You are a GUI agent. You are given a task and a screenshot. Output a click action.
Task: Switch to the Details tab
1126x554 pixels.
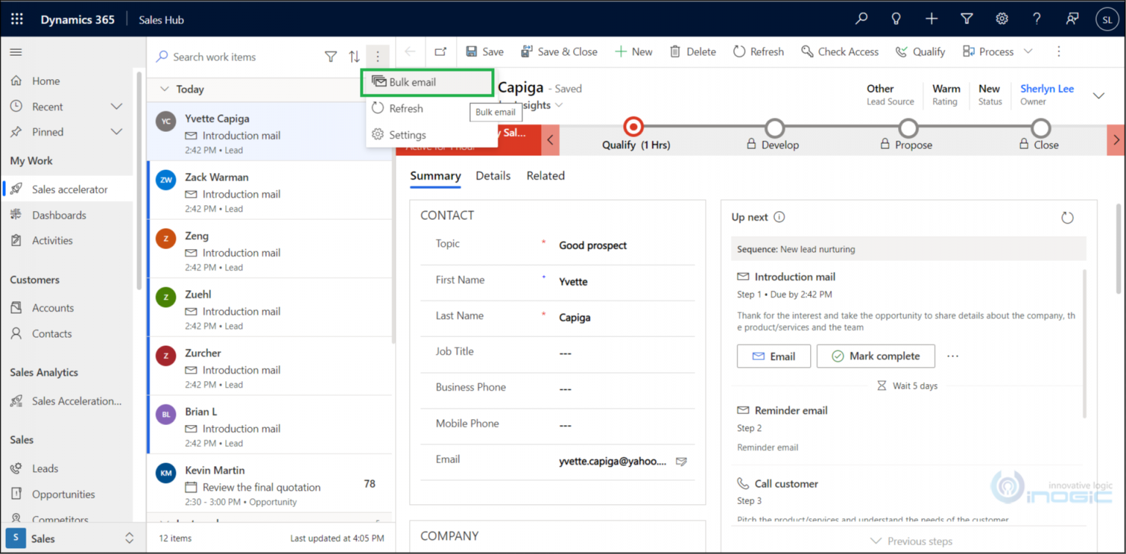[x=493, y=175]
